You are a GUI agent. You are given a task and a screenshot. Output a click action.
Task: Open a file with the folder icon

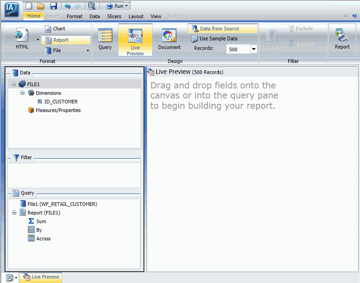41,6
